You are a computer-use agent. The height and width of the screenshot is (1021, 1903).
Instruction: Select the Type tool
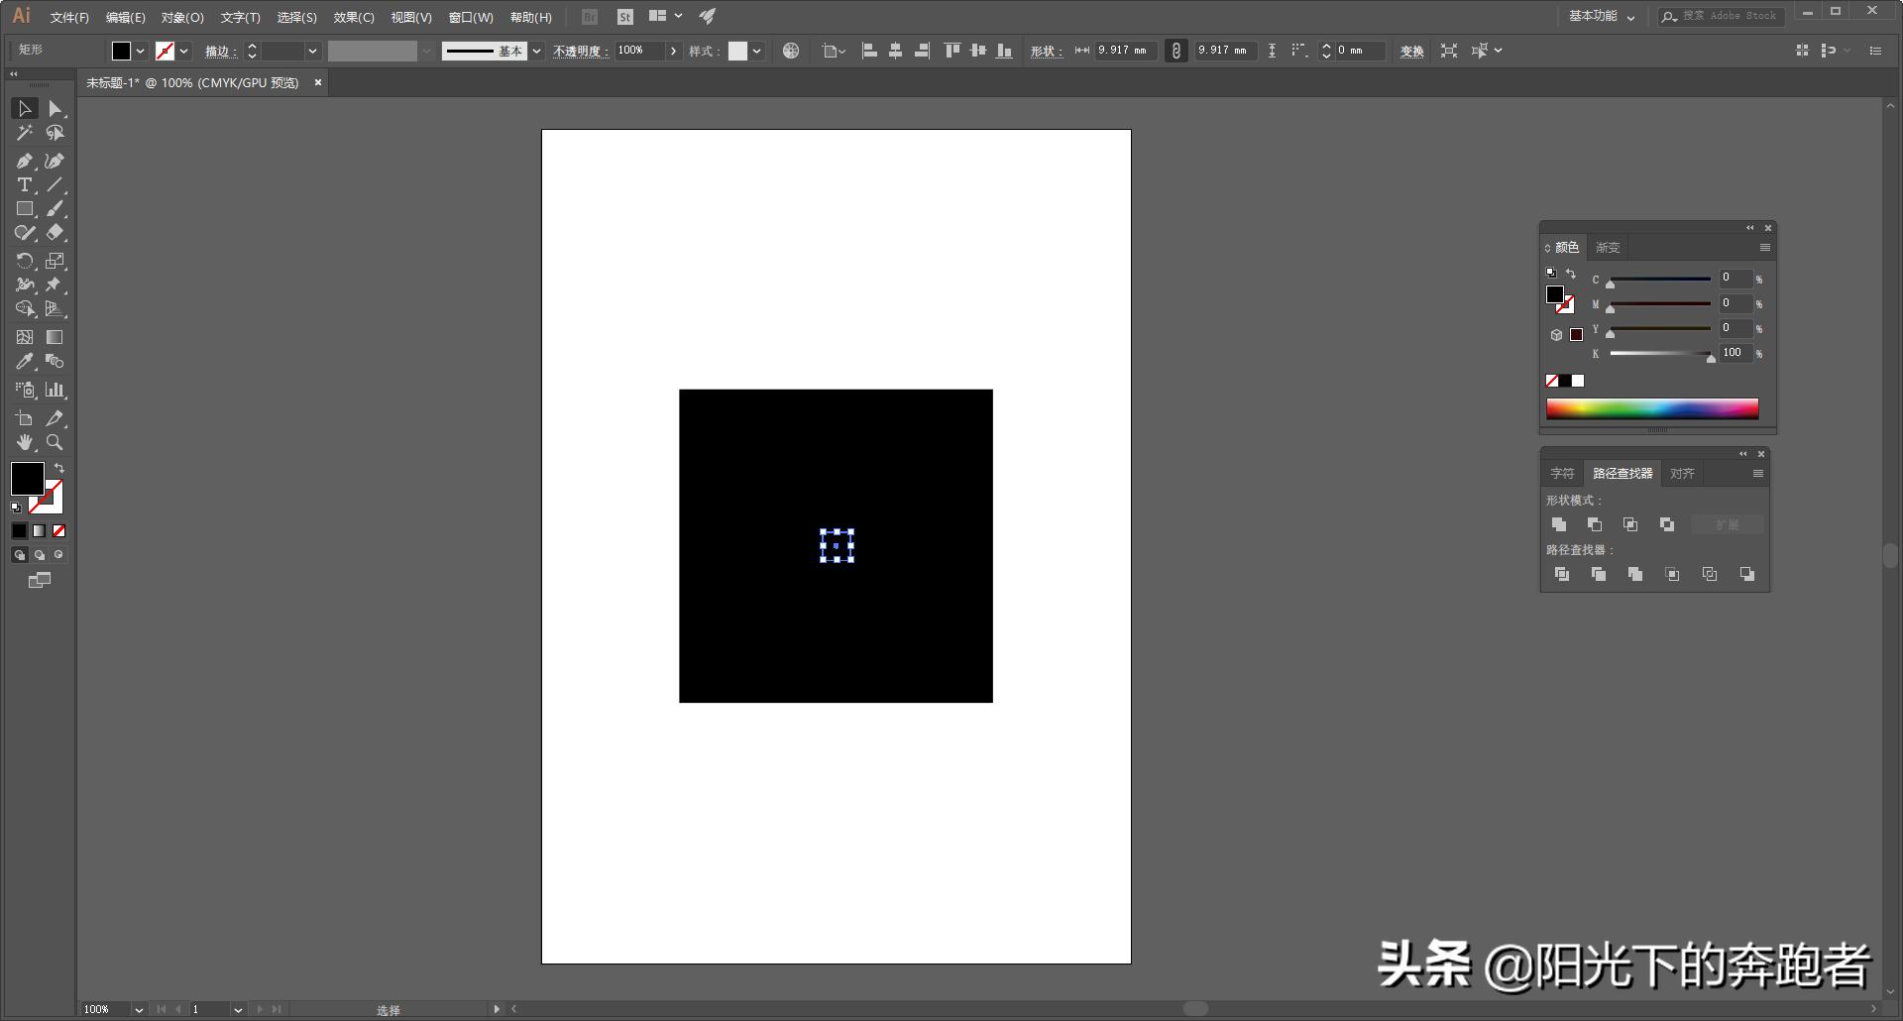25,184
